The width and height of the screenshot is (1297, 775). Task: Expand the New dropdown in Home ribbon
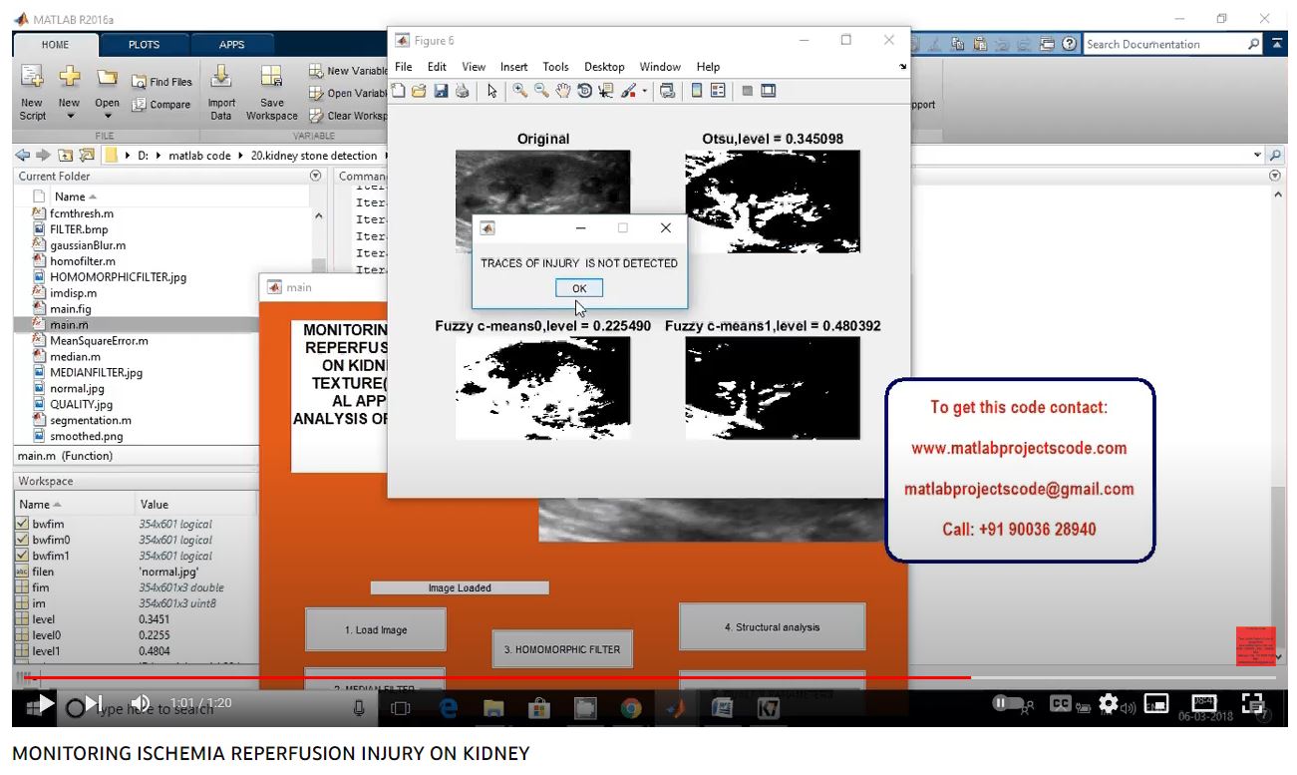point(69,116)
